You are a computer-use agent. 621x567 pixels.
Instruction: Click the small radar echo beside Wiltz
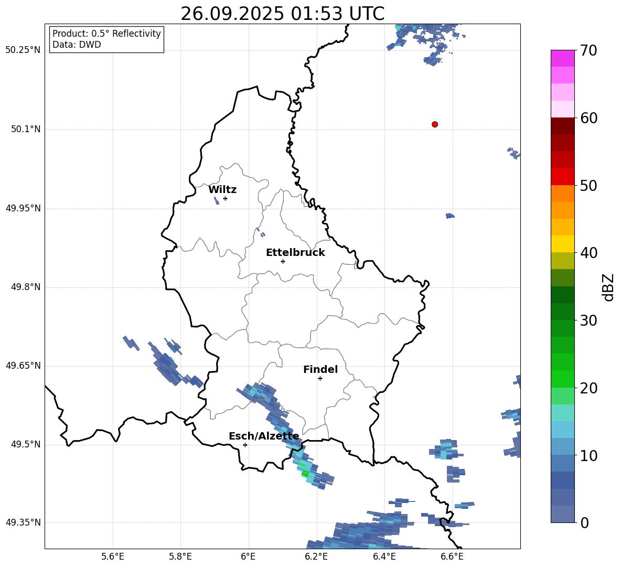pyautogui.click(x=216, y=201)
